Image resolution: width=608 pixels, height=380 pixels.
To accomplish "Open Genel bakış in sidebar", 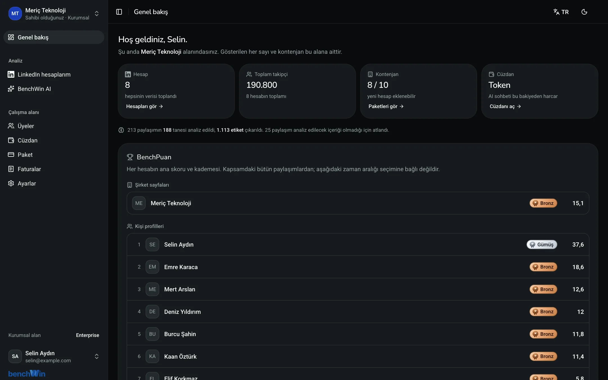I will point(54,37).
